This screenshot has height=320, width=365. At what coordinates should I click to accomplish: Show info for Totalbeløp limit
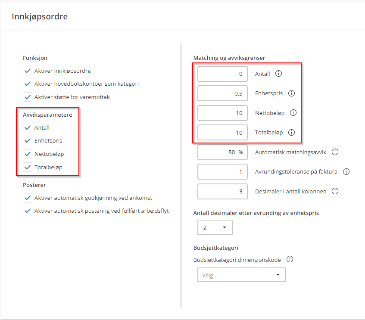click(x=291, y=133)
